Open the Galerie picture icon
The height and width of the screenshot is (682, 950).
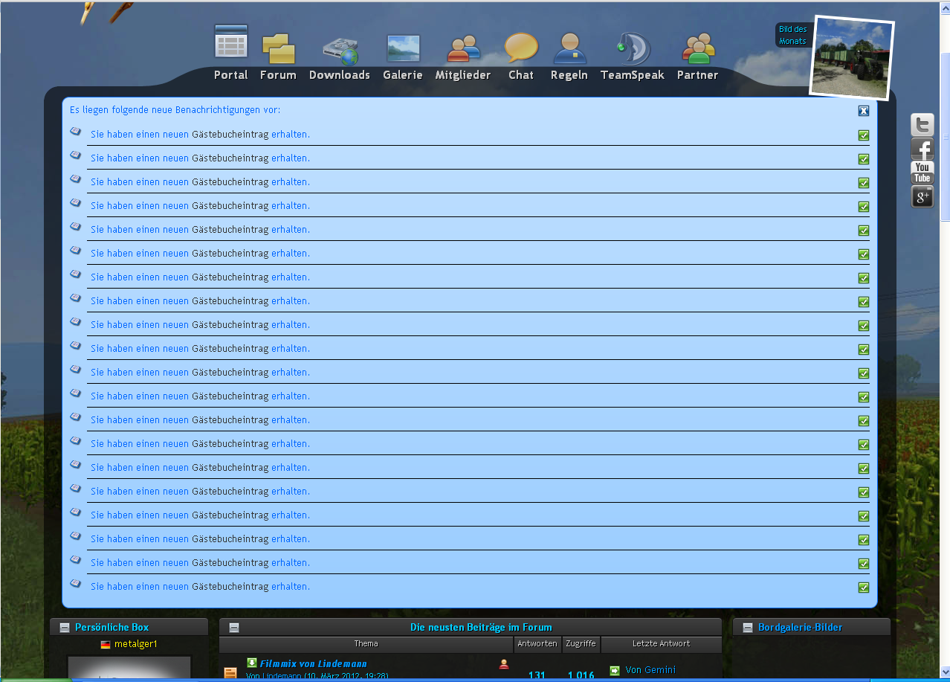tap(403, 49)
